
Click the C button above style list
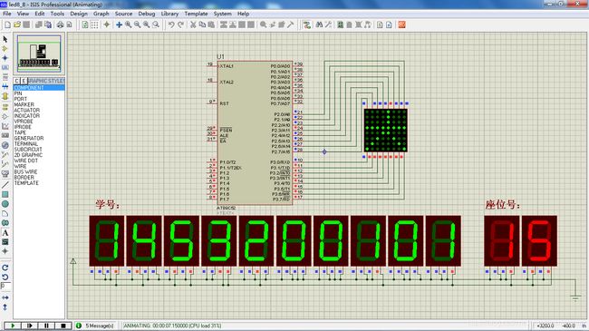pos(17,81)
